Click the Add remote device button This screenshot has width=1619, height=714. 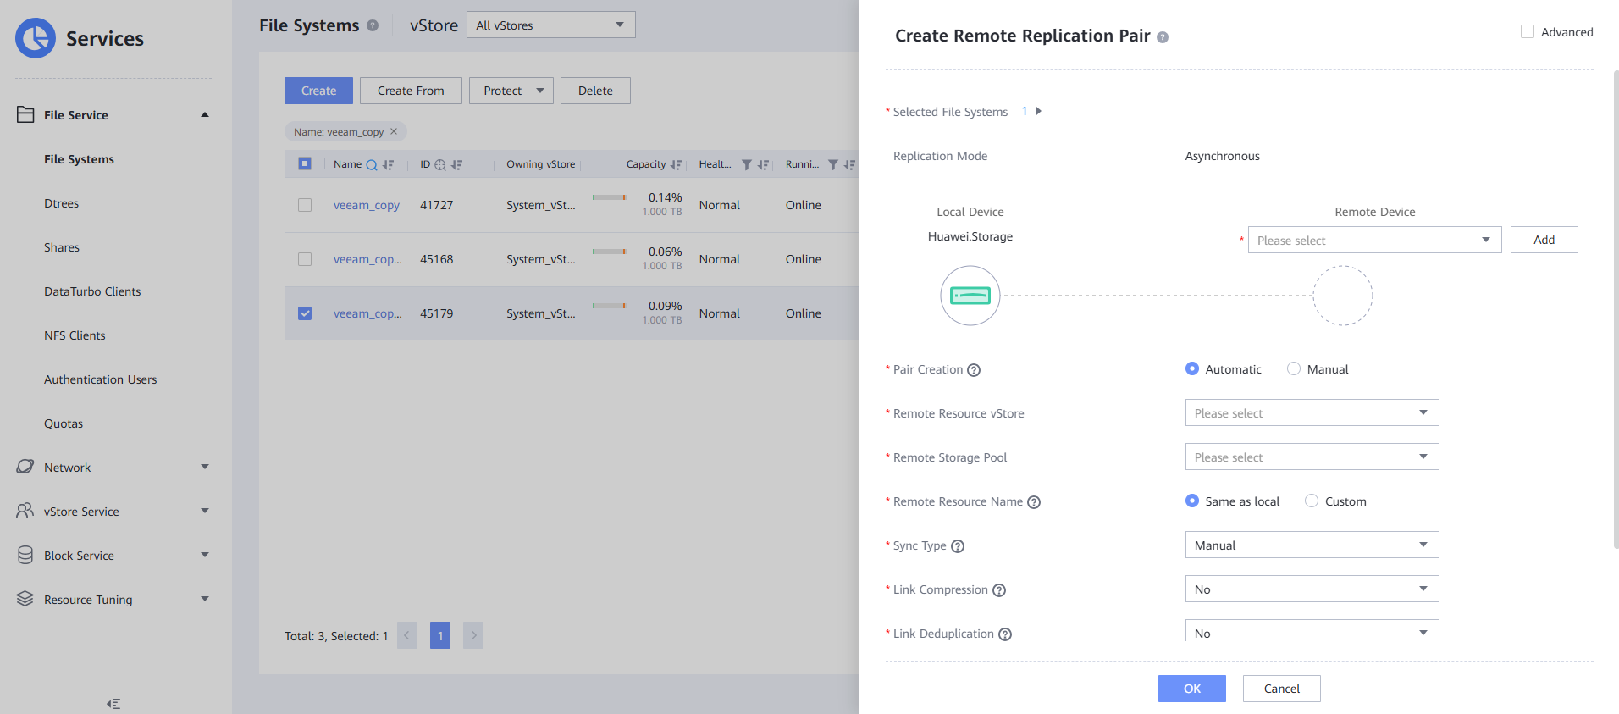pos(1544,241)
